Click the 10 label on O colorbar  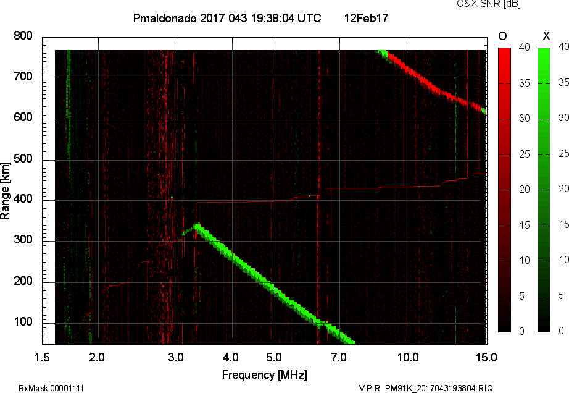pos(525,260)
